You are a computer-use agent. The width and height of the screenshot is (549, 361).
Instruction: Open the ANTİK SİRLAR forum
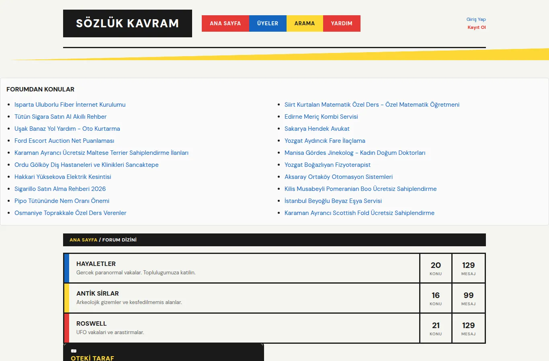point(98,293)
